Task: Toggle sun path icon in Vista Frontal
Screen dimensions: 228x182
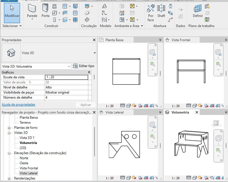Action: point(200,105)
